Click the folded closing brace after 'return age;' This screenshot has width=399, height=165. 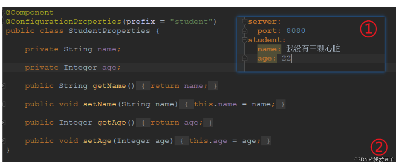coord(208,123)
